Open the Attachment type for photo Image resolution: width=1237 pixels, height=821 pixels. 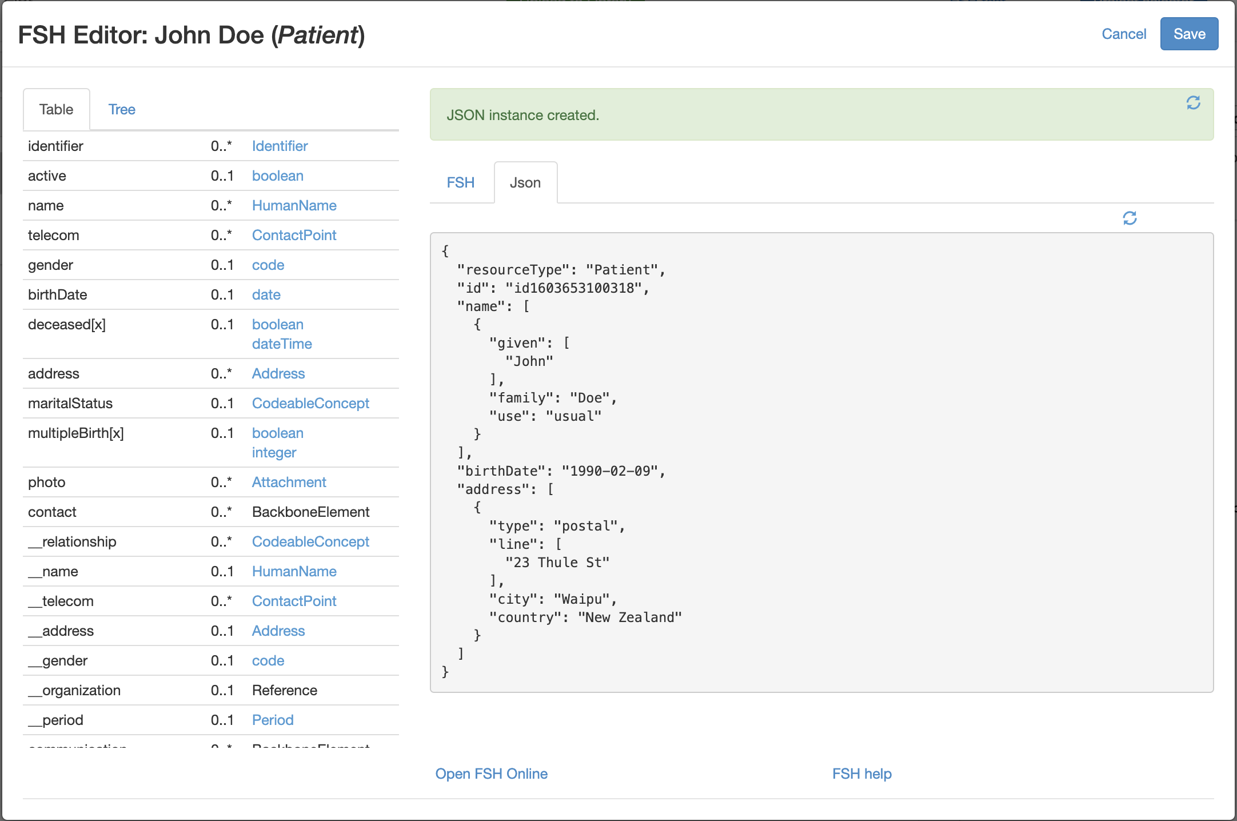click(x=289, y=482)
